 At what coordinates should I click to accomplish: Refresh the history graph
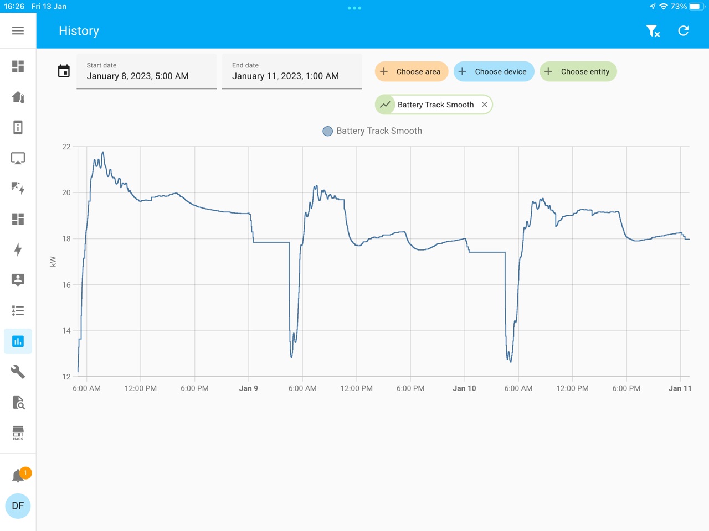[x=684, y=31]
